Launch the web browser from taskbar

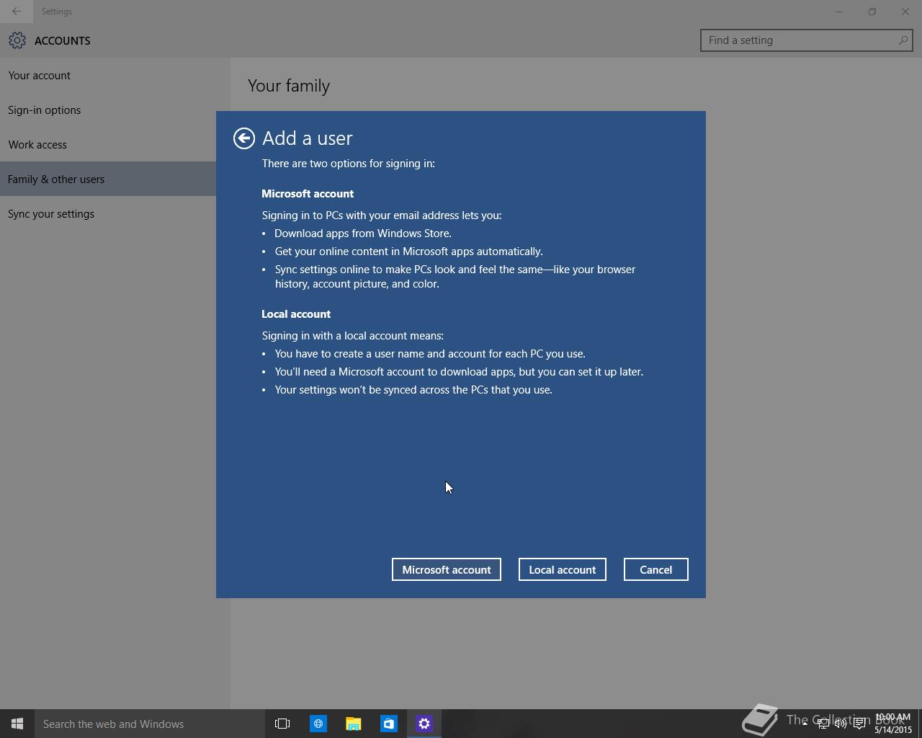click(x=318, y=724)
